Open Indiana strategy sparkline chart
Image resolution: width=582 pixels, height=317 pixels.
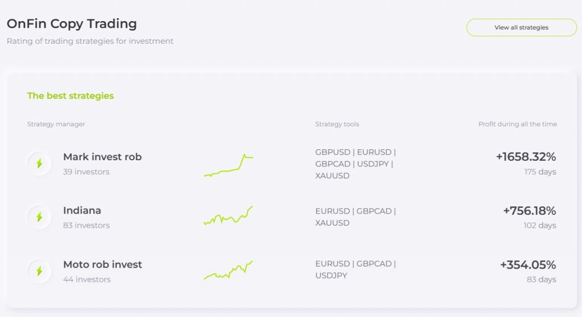click(x=228, y=216)
